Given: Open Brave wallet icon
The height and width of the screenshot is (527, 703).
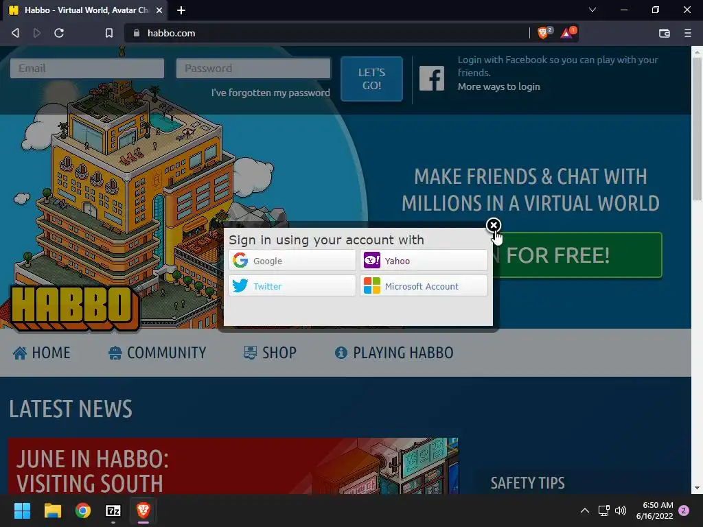Looking at the screenshot, I should tap(665, 33).
